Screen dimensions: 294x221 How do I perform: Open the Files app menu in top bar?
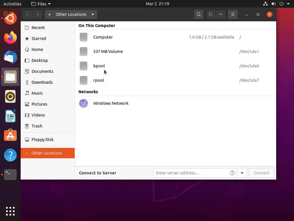41,4
